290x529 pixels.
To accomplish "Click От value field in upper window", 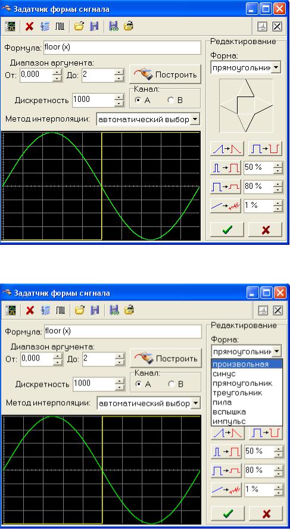I will 36,75.
